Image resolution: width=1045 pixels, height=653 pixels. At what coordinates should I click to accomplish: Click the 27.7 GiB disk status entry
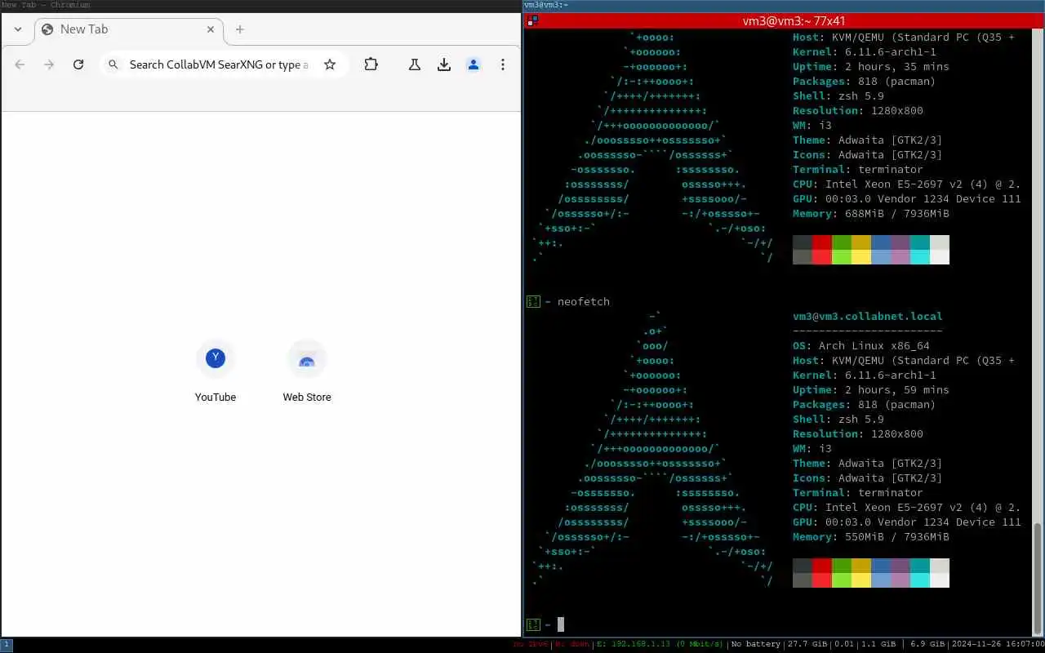[x=807, y=645]
